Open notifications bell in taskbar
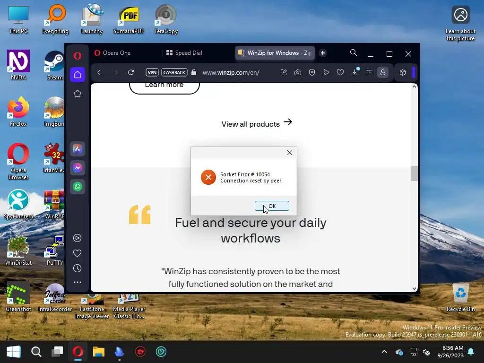The width and height of the screenshot is (484, 363). 471,352
